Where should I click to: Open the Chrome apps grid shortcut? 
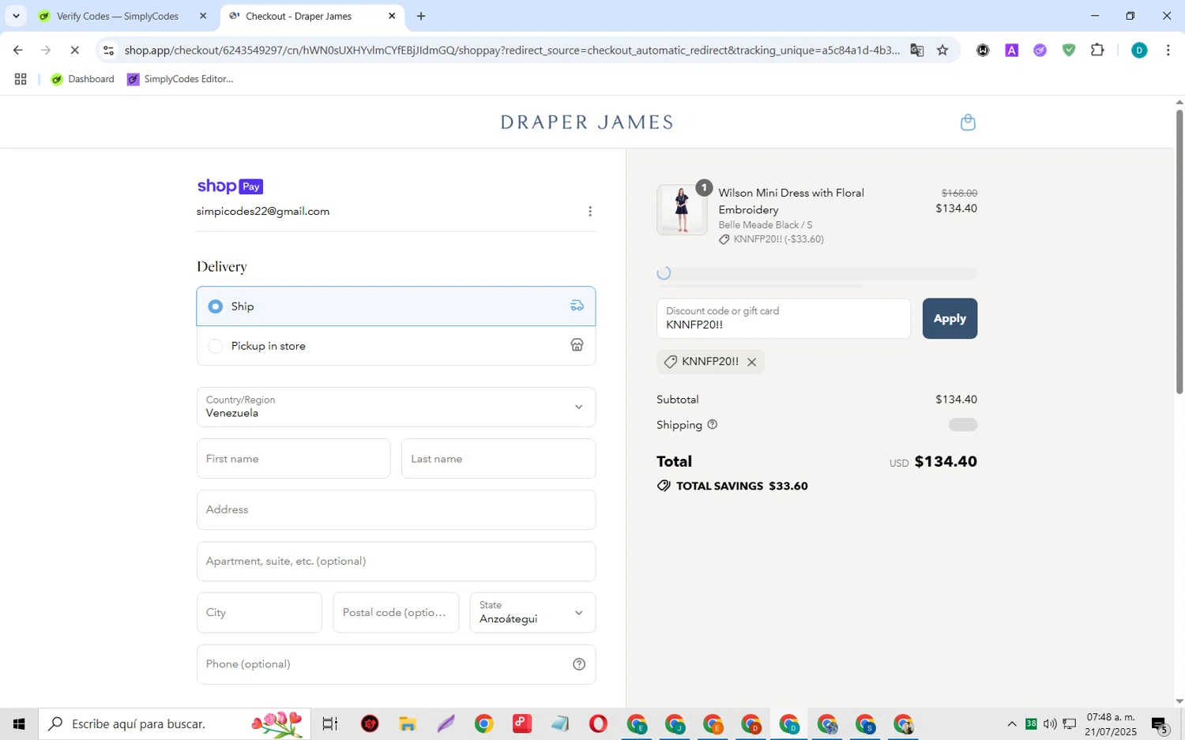[21, 79]
